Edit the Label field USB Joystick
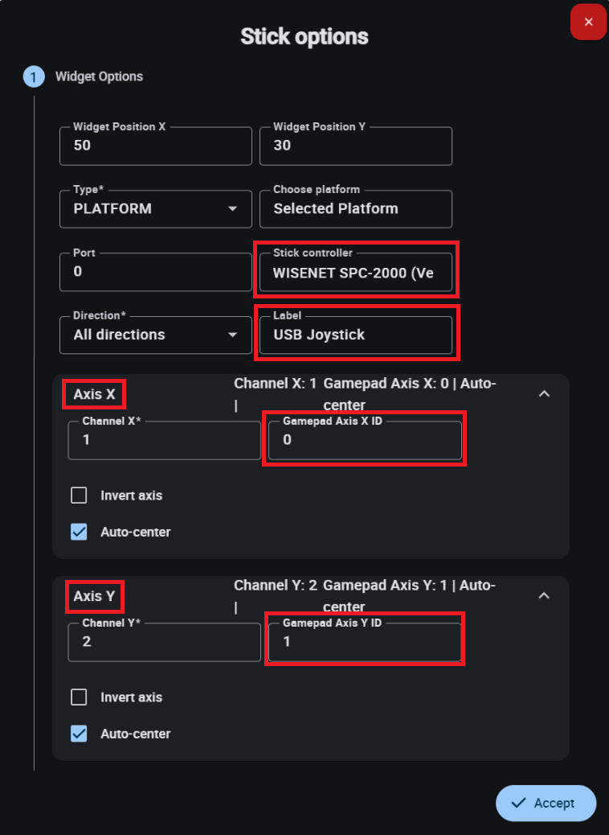 click(x=355, y=335)
